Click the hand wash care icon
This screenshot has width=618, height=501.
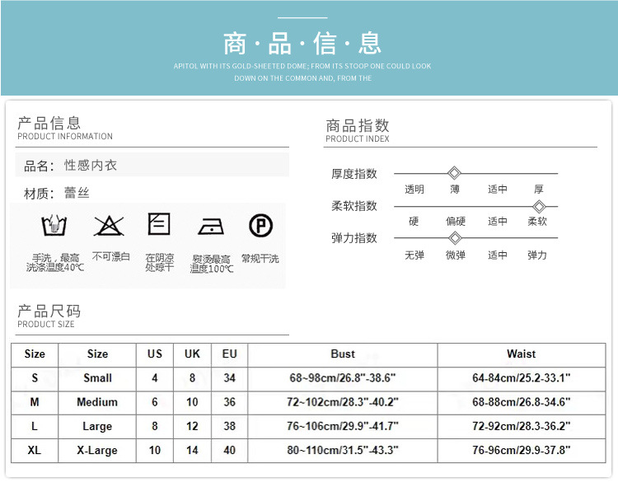pyautogui.click(x=54, y=225)
